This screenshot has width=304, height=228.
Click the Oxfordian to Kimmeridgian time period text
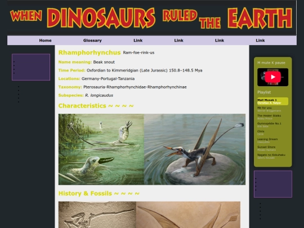click(145, 70)
